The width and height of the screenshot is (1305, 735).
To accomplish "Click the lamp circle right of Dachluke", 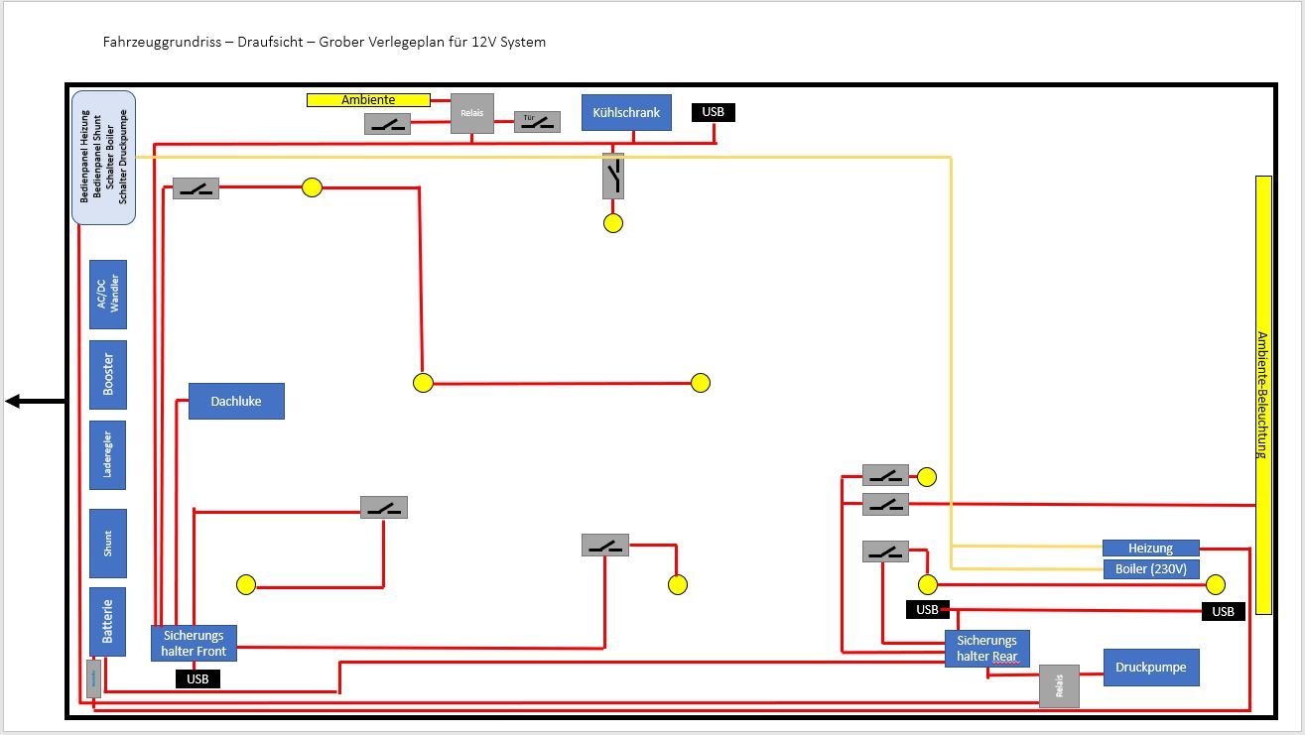I will (x=424, y=383).
